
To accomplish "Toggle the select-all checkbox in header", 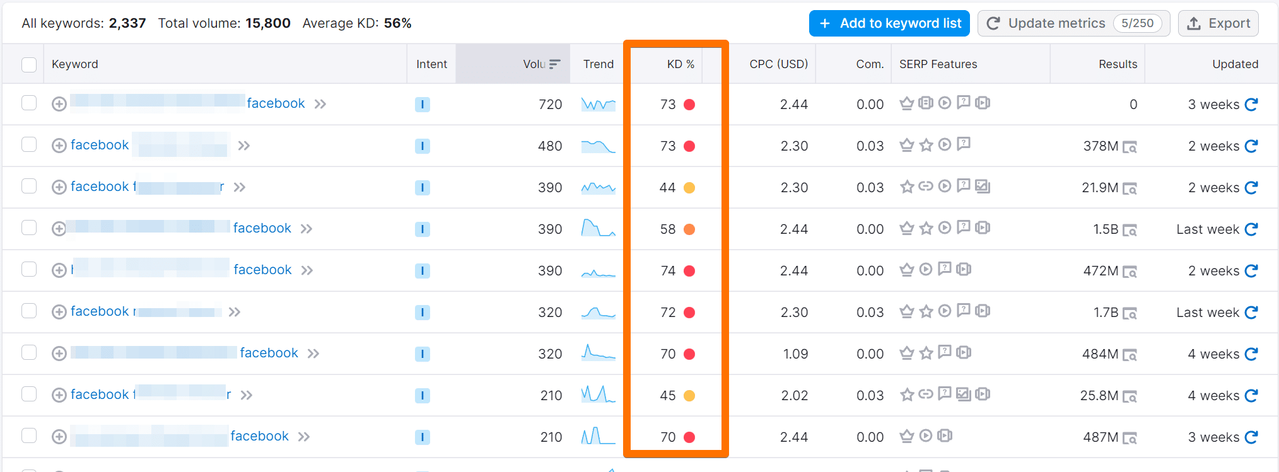I will [29, 64].
